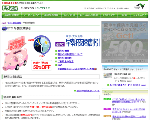Screen dimensions: 150x120
Task: Open the 宿泊 tab
Action: (x=124, y=15)
